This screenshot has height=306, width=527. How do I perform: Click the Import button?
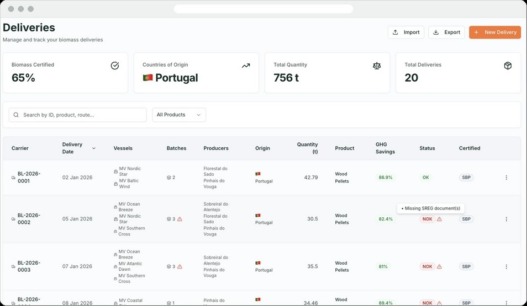(406, 32)
